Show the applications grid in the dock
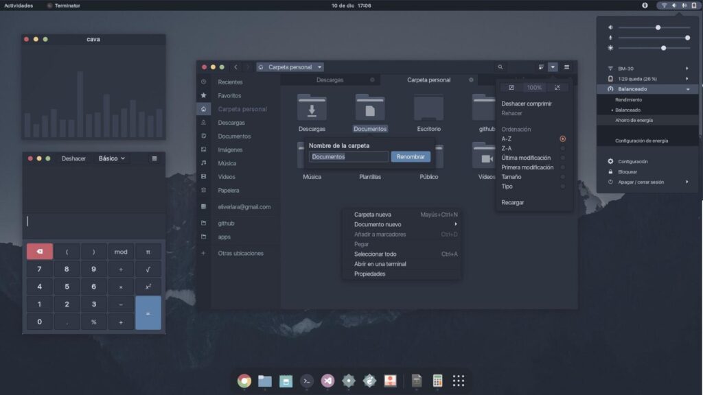 (458, 381)
